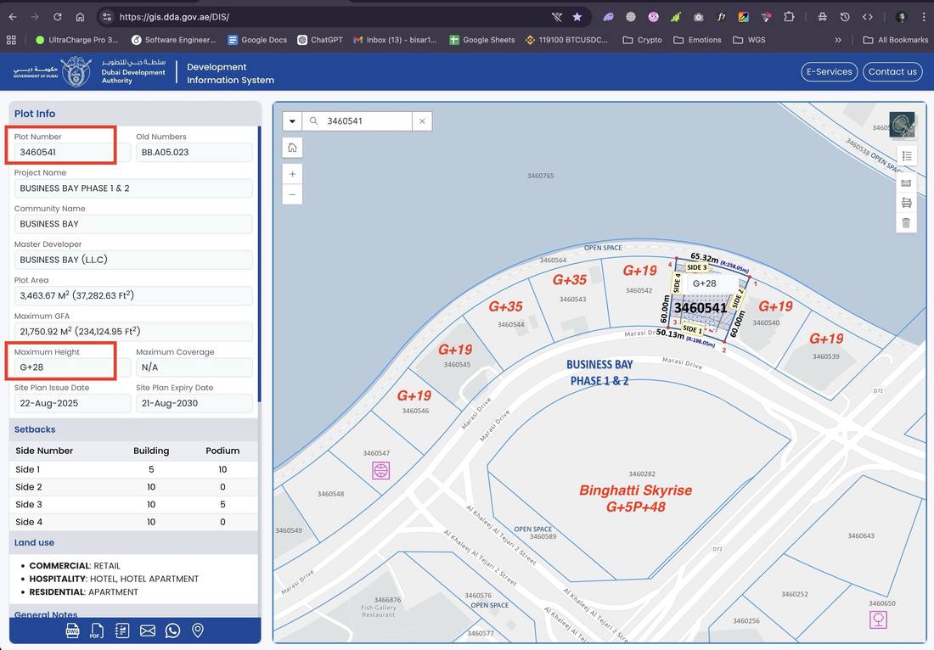Click the Plot Number field 3460541
Viewport: 934px width, 650px height.
click(x=72, y=153)
